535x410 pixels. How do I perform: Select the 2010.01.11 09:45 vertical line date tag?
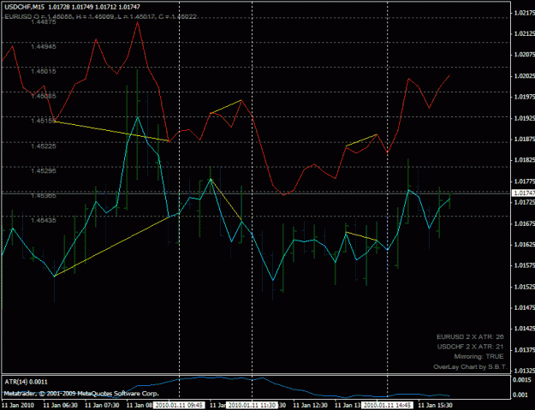tap(179, 405)
